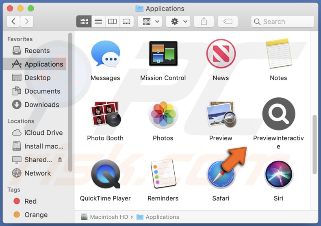This screenshot has width=321, height=226.
Task: Click the Share toolbar button
Action: pyautogui.click(x=204, y=21)
